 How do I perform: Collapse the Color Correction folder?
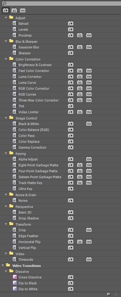click(x=6, y=59)
